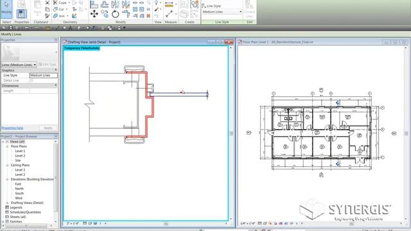Expand the Families tree node

coord(3,221)
